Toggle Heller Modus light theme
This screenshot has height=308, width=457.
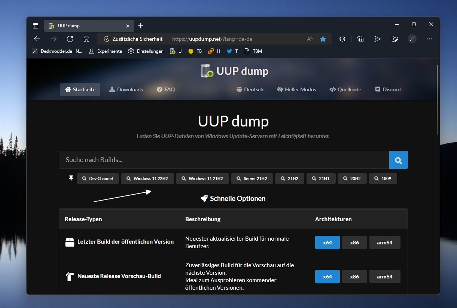tap(296, 89)
